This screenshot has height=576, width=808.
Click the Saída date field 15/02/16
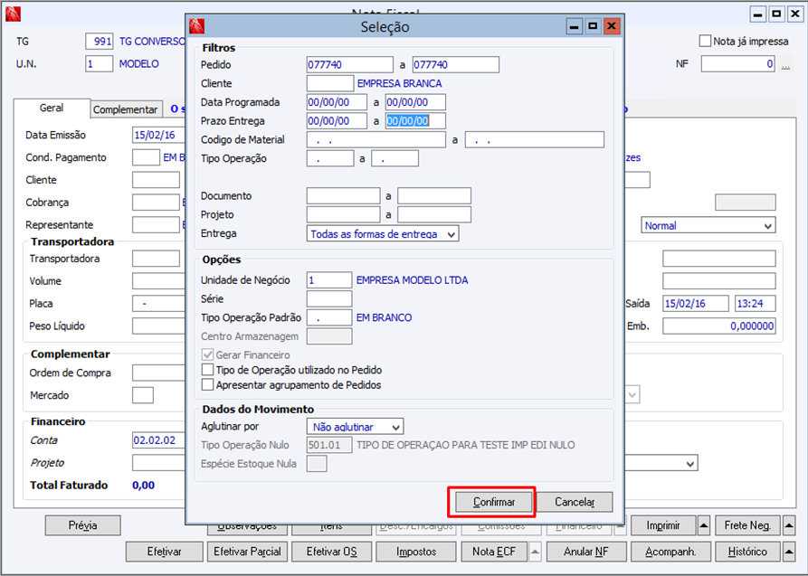tap(696, 304)
